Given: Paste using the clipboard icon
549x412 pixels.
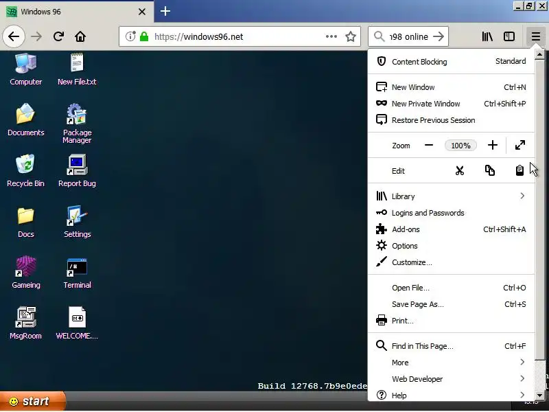Looking at the screenshot, I should (519, 170).
